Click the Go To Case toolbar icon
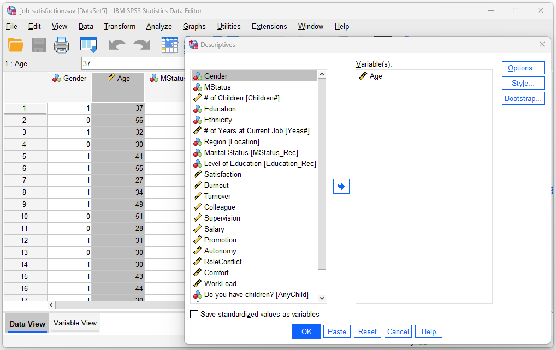This screenshot has height=350, width=556. pos(170,45)
